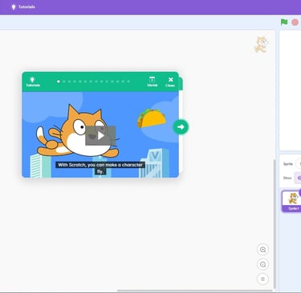
Task: Close the tutorial card
Action: point(170,82)
